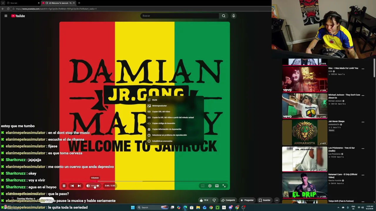
Task: Copy video URL at the current minute
Action: [175, 118]
